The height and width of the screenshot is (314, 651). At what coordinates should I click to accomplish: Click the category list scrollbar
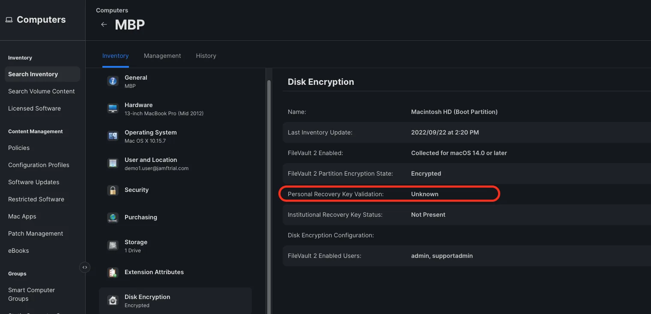coord(269,197)
